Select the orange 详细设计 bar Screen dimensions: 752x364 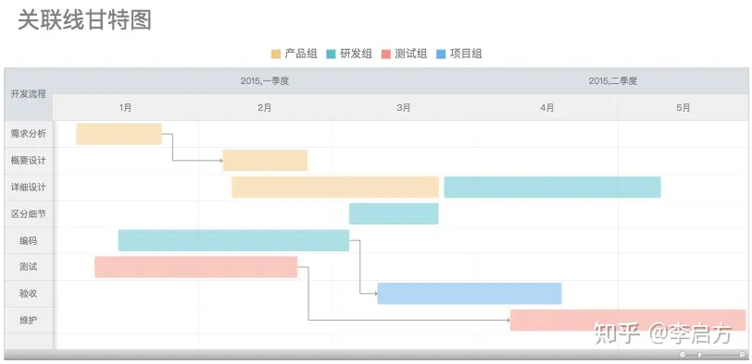coord(335,187)
